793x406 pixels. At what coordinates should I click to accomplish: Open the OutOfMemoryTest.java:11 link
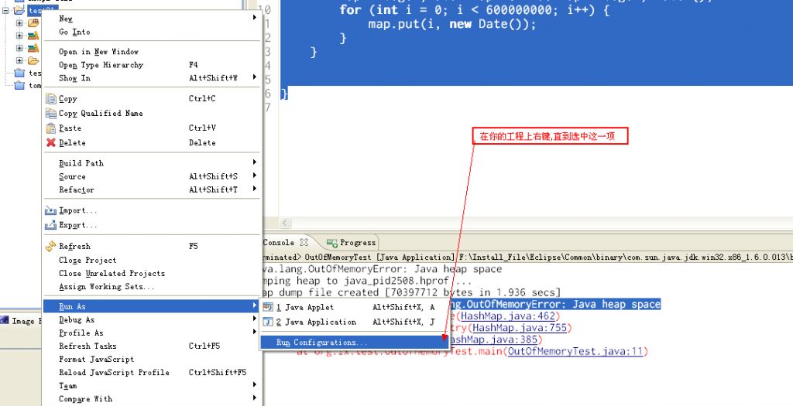[x=575, y=351]
